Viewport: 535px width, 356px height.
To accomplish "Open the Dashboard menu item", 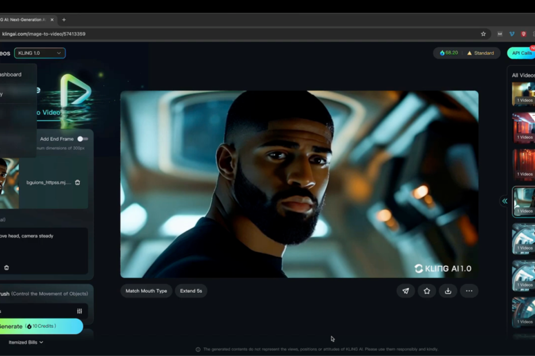I will [10, 74].
